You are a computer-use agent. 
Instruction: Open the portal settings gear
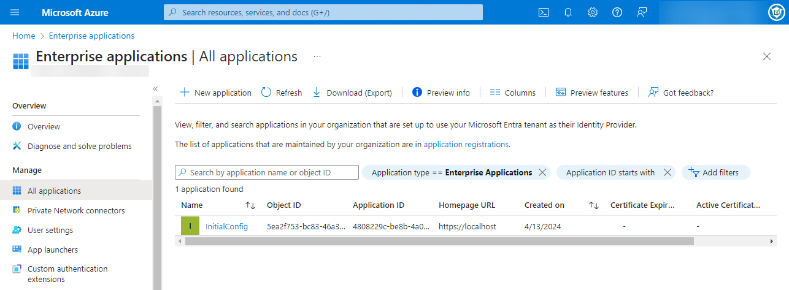point(593,12)
